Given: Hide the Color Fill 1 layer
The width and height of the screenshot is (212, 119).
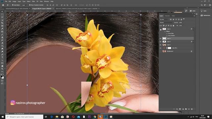Looking at the screenshot, I should pyautogui.click(x=160, y=48).
